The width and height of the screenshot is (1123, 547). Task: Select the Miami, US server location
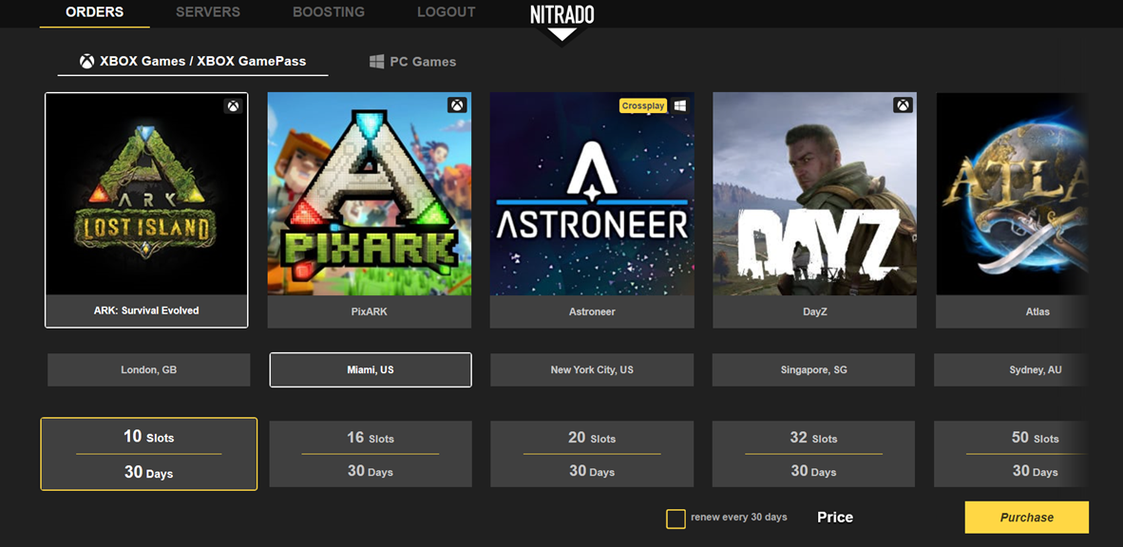click(370, 369)
